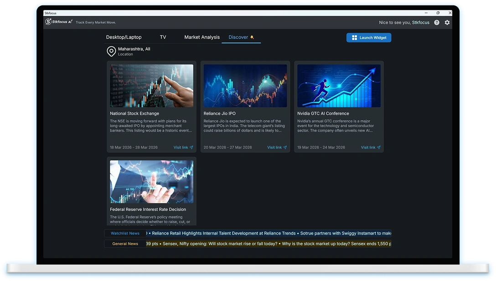Select the Watchlist News label

tap(125, 233)
